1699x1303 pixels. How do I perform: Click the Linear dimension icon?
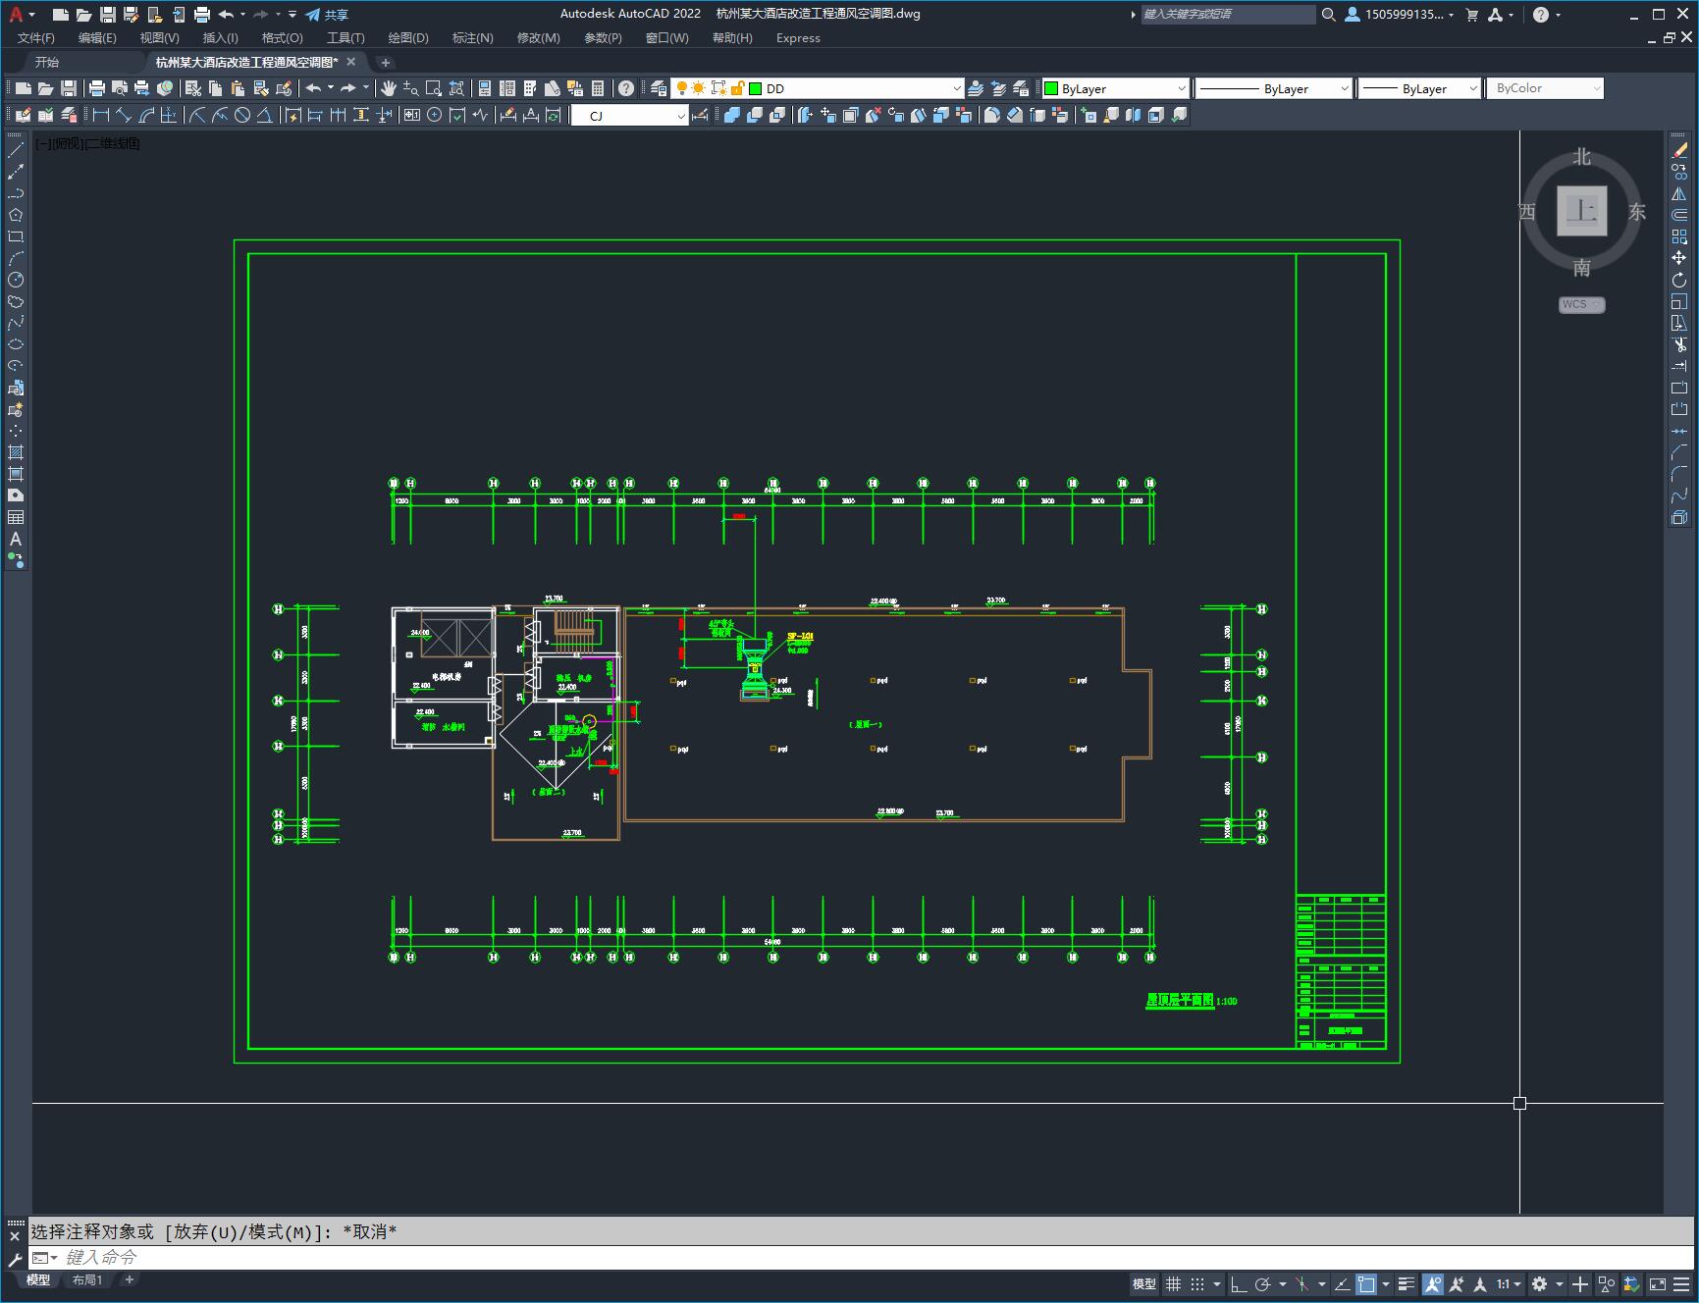coord(101,115)
